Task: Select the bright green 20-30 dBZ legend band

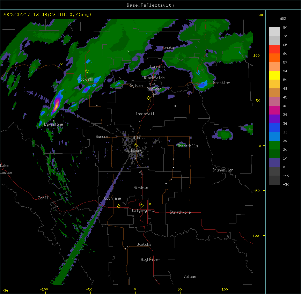Action: coord(274,145)
